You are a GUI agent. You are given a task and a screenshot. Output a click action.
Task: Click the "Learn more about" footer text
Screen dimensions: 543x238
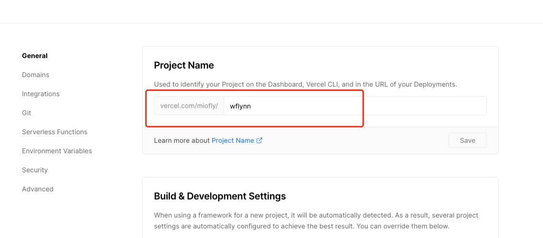tap(182, 140)
